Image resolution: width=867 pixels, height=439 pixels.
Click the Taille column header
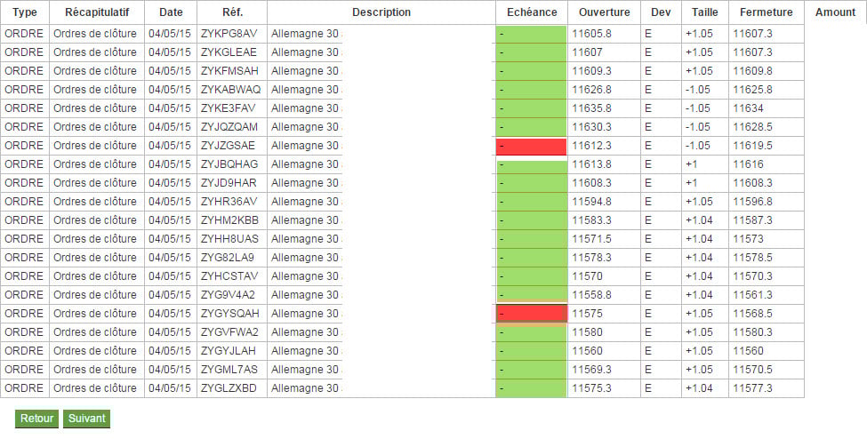click(x=705, y=12)
